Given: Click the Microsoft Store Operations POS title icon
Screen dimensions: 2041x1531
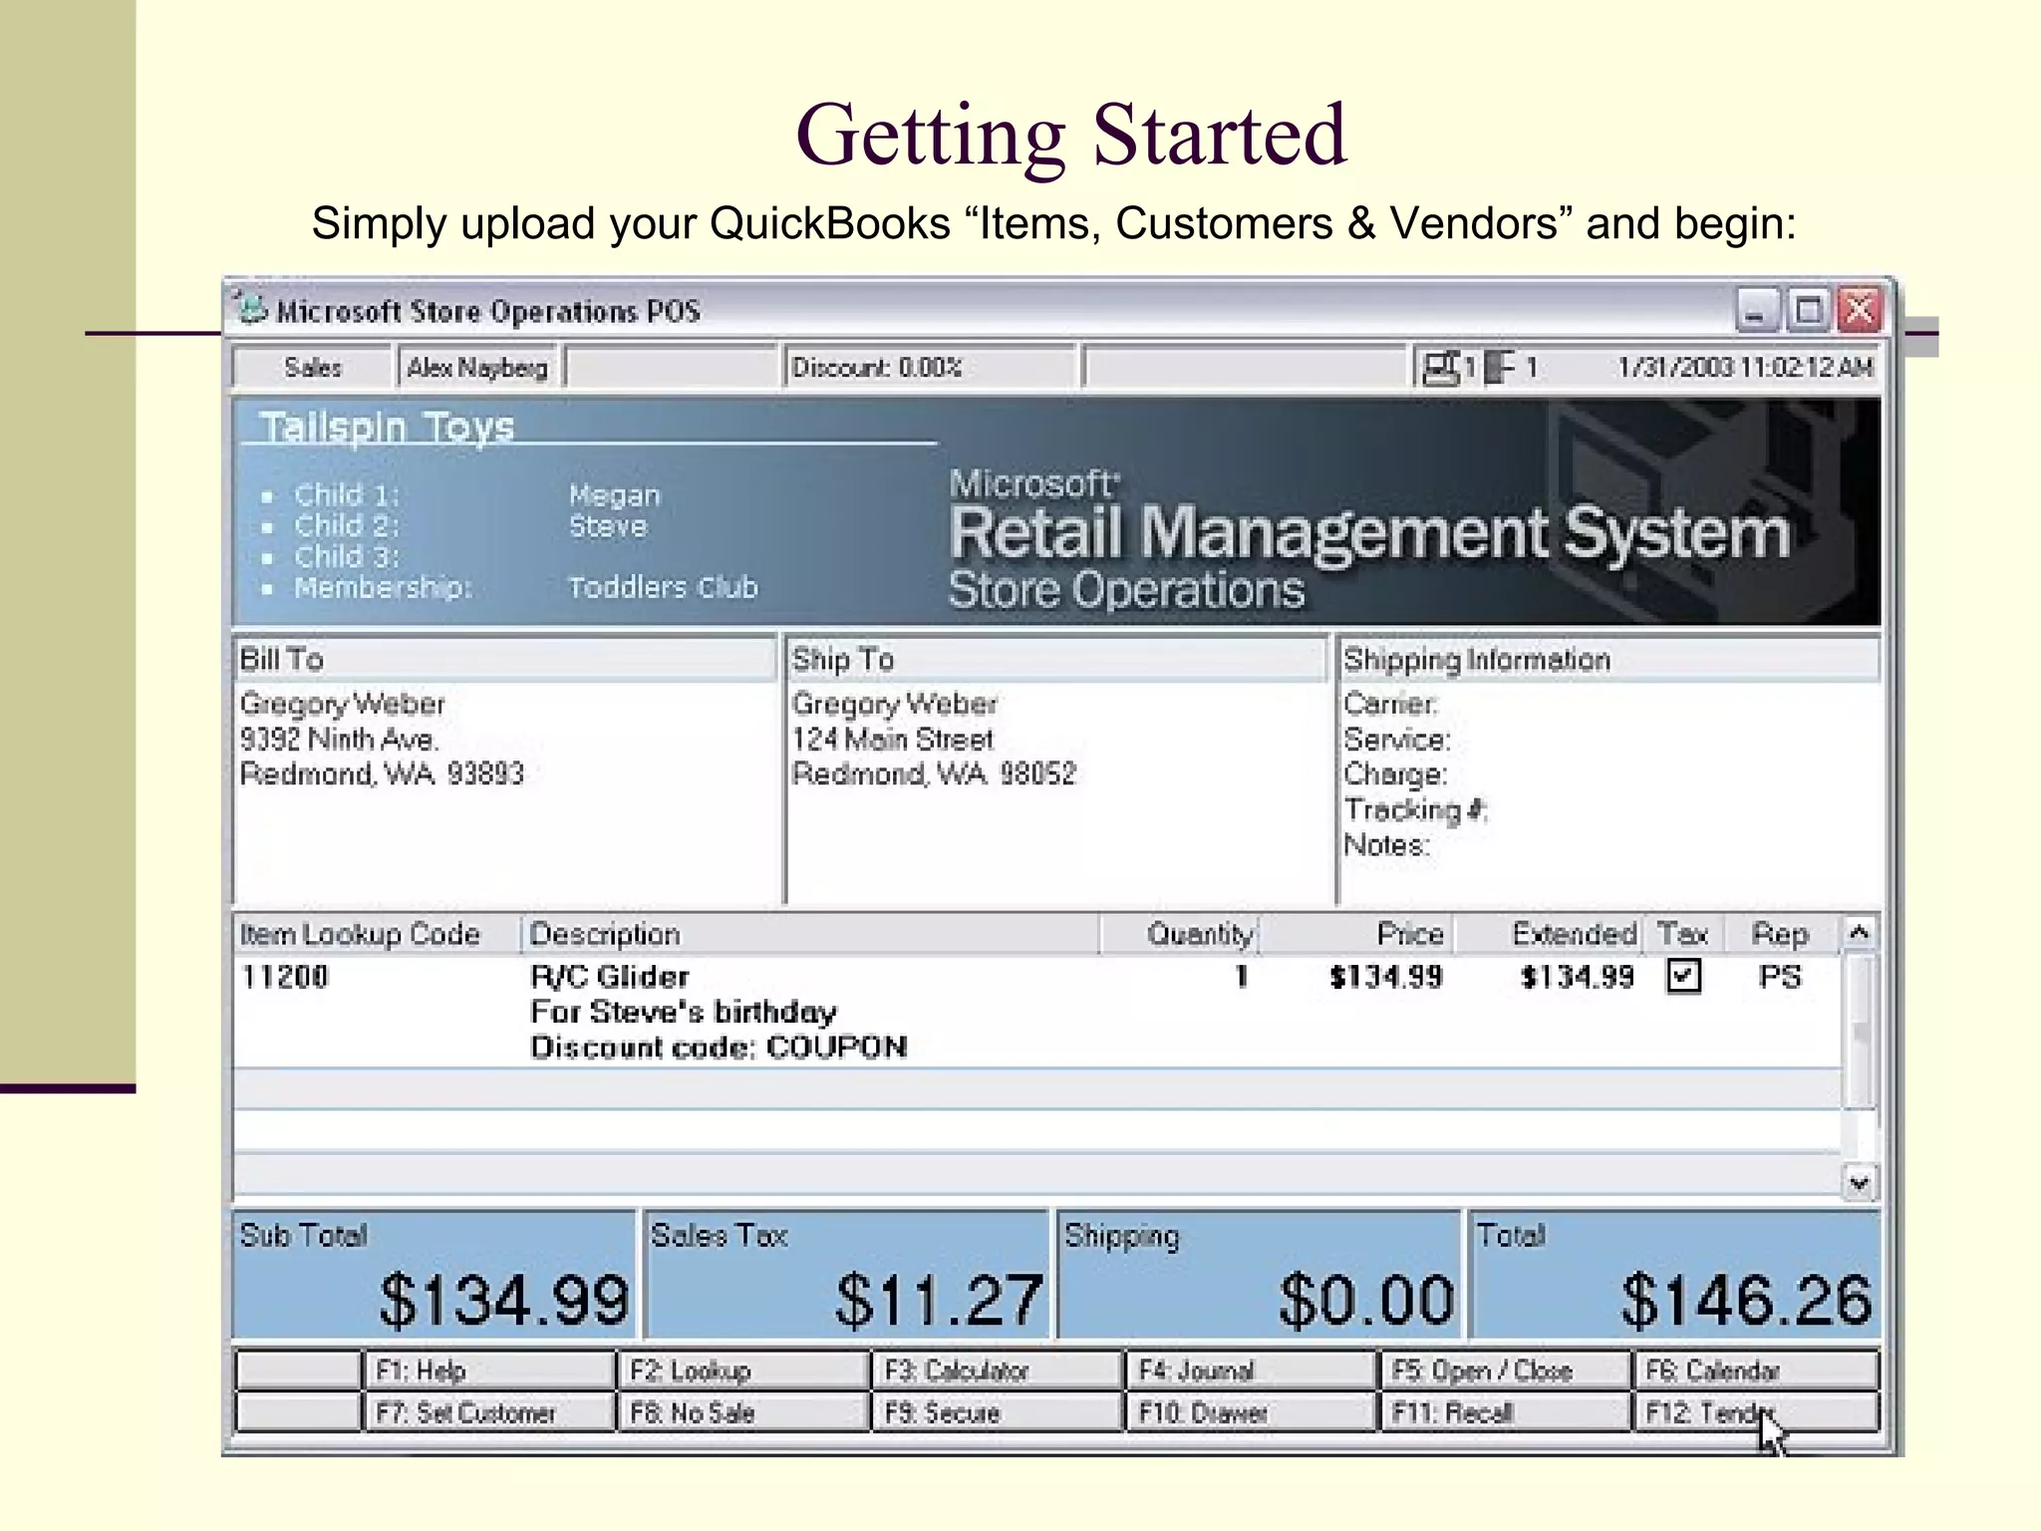Looking at the screenshot, I should click(252, 309).
